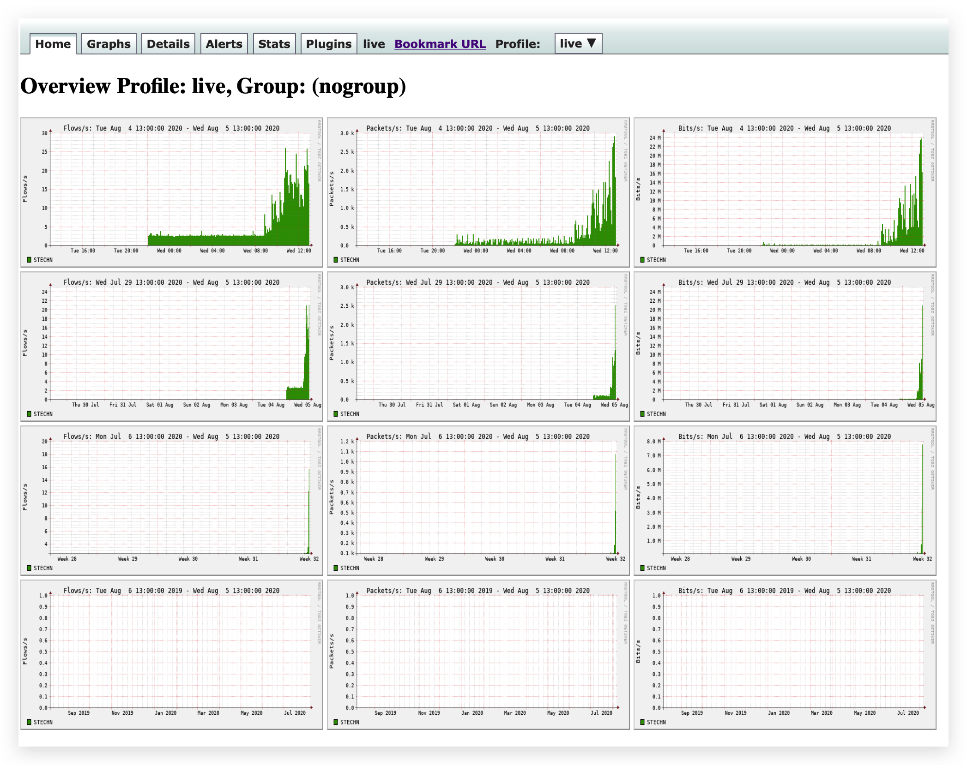This screenshot has width=967, height=765.
Task: Open the Plugins tab
Action: point(328,44)
